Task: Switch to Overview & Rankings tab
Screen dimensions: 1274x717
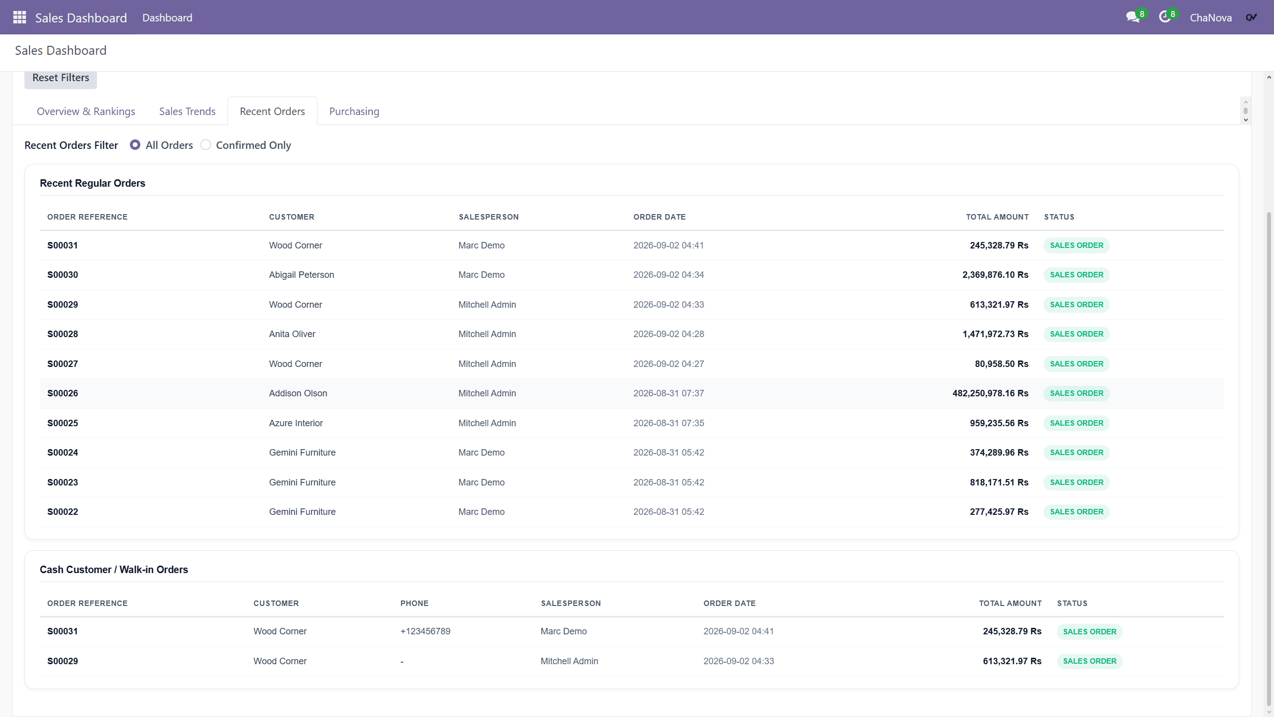Action: pyautogui.click(x=86, y=111)
